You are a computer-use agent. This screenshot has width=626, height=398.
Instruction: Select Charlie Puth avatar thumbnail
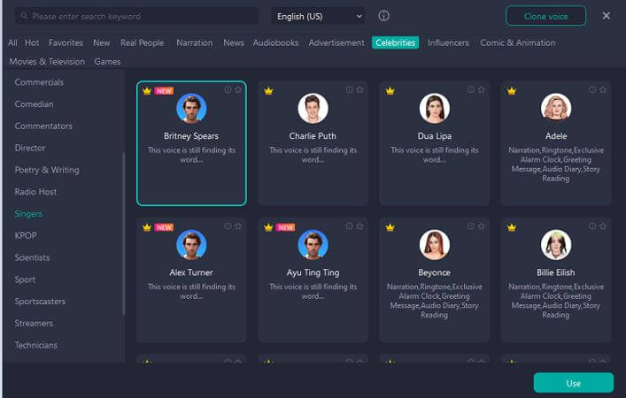point(313,108)
